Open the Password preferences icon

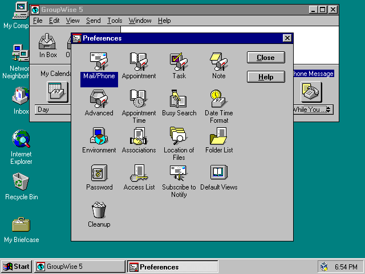[x=99, y=173]
